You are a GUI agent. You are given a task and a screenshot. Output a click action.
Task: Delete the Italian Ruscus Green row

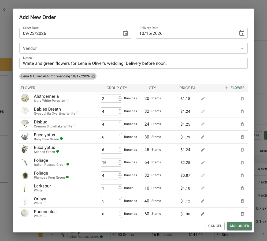click(x=242, y=163)
